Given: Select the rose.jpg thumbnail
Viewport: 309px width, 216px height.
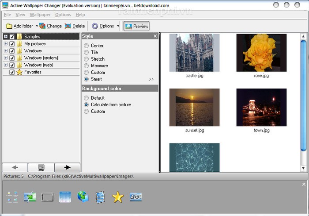Looking at the screenshot, I should click(x=261, y=53).
